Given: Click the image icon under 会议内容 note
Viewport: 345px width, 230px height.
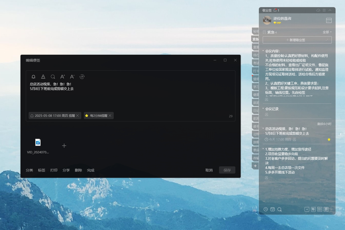Looking at the screenshot, I should [x=267, y=99].
